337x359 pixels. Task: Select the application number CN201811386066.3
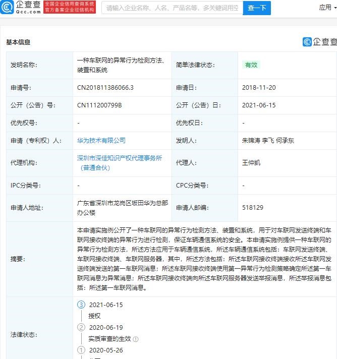(105, 87)
